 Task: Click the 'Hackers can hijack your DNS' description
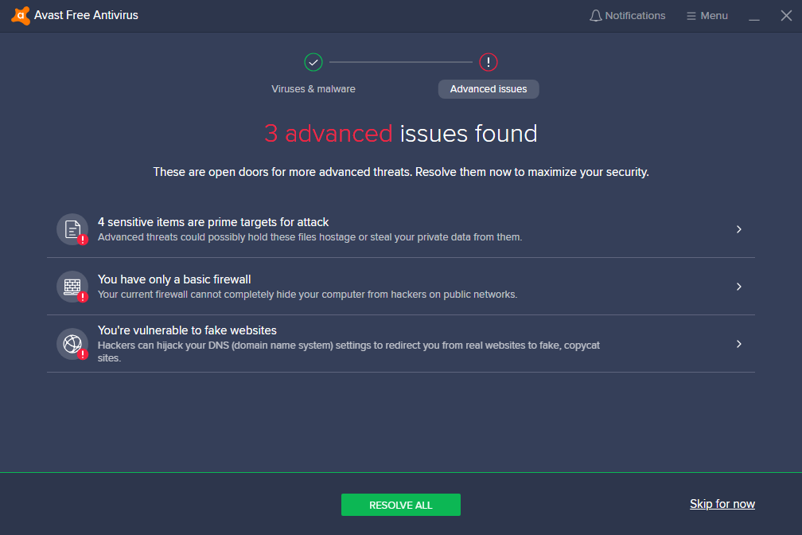(x=348, y=352)
